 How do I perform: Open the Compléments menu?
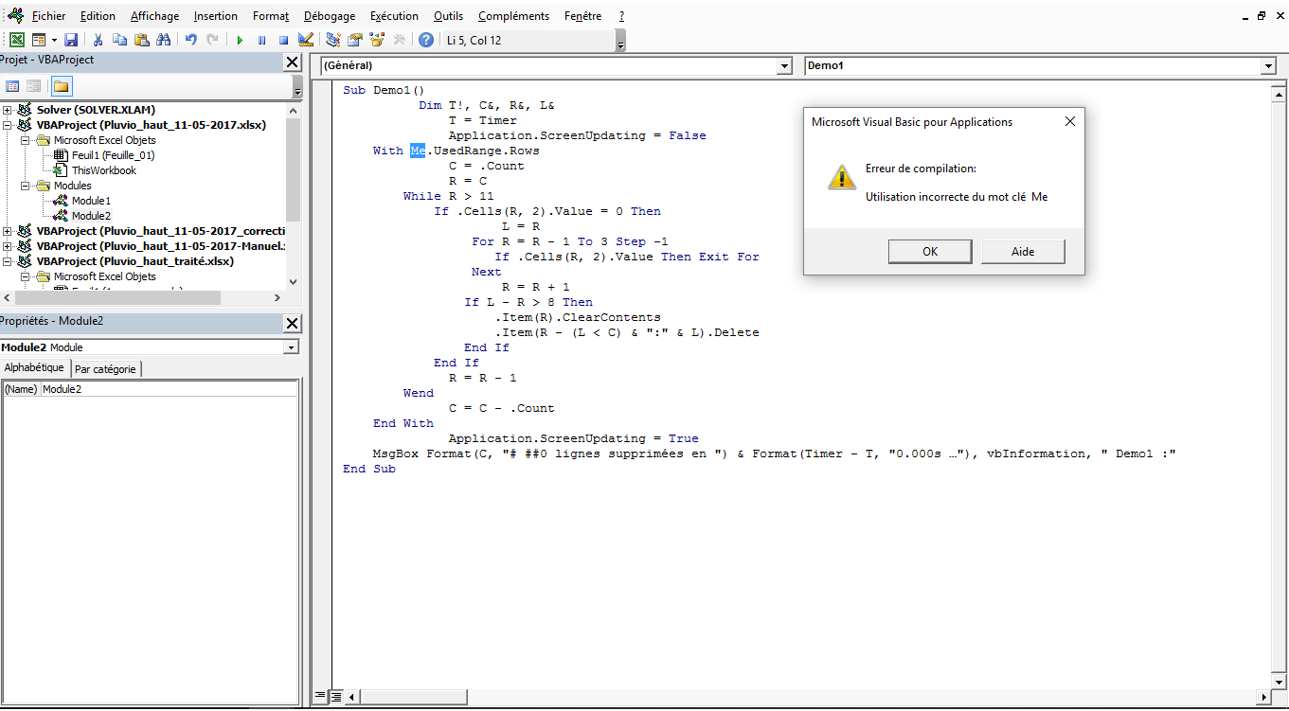click(x=513, y=16)
